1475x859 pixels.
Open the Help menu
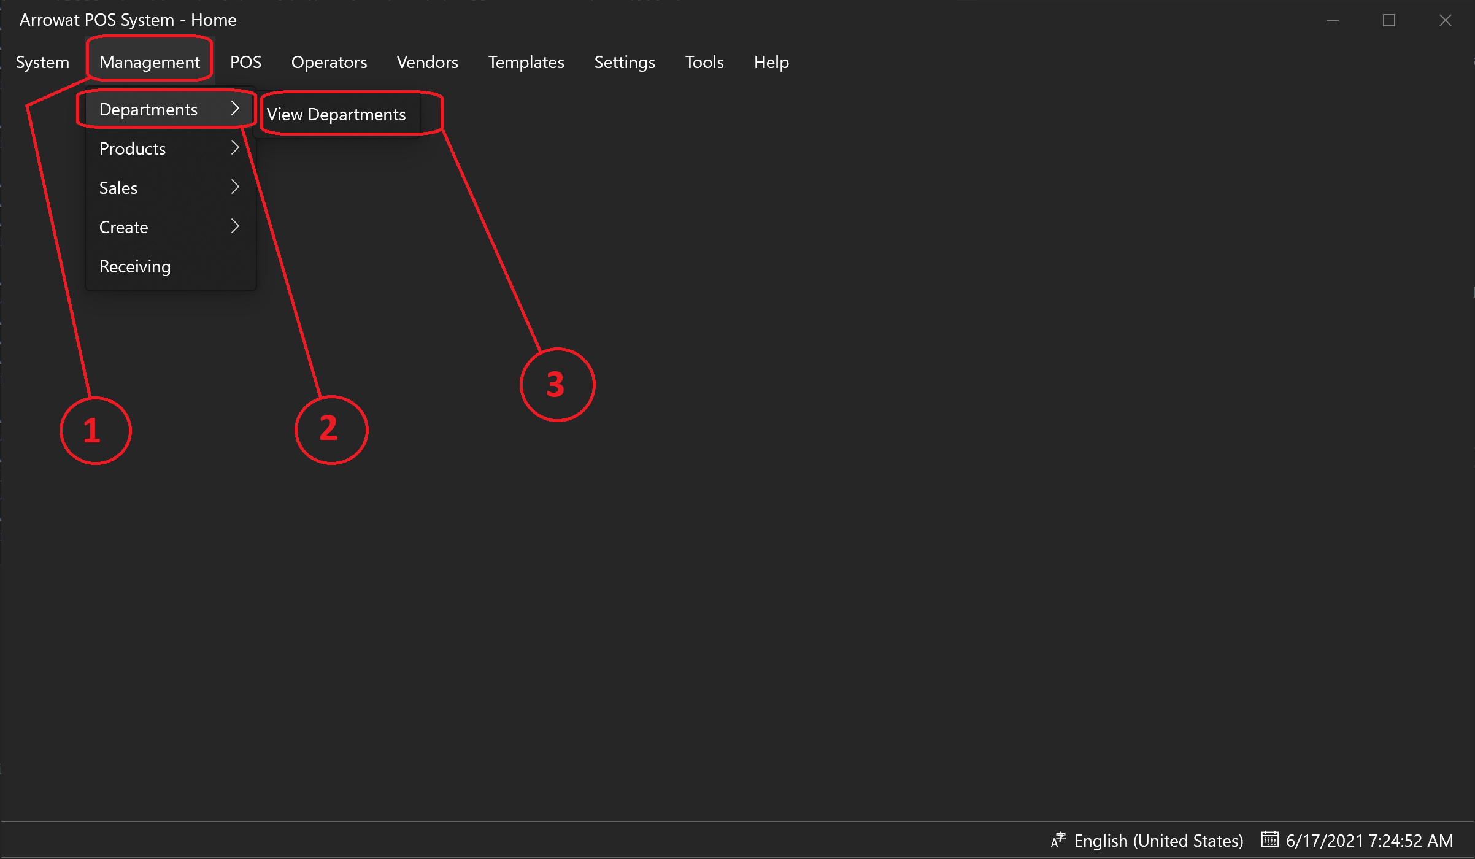pyautogui.click(x=771, y=61)
